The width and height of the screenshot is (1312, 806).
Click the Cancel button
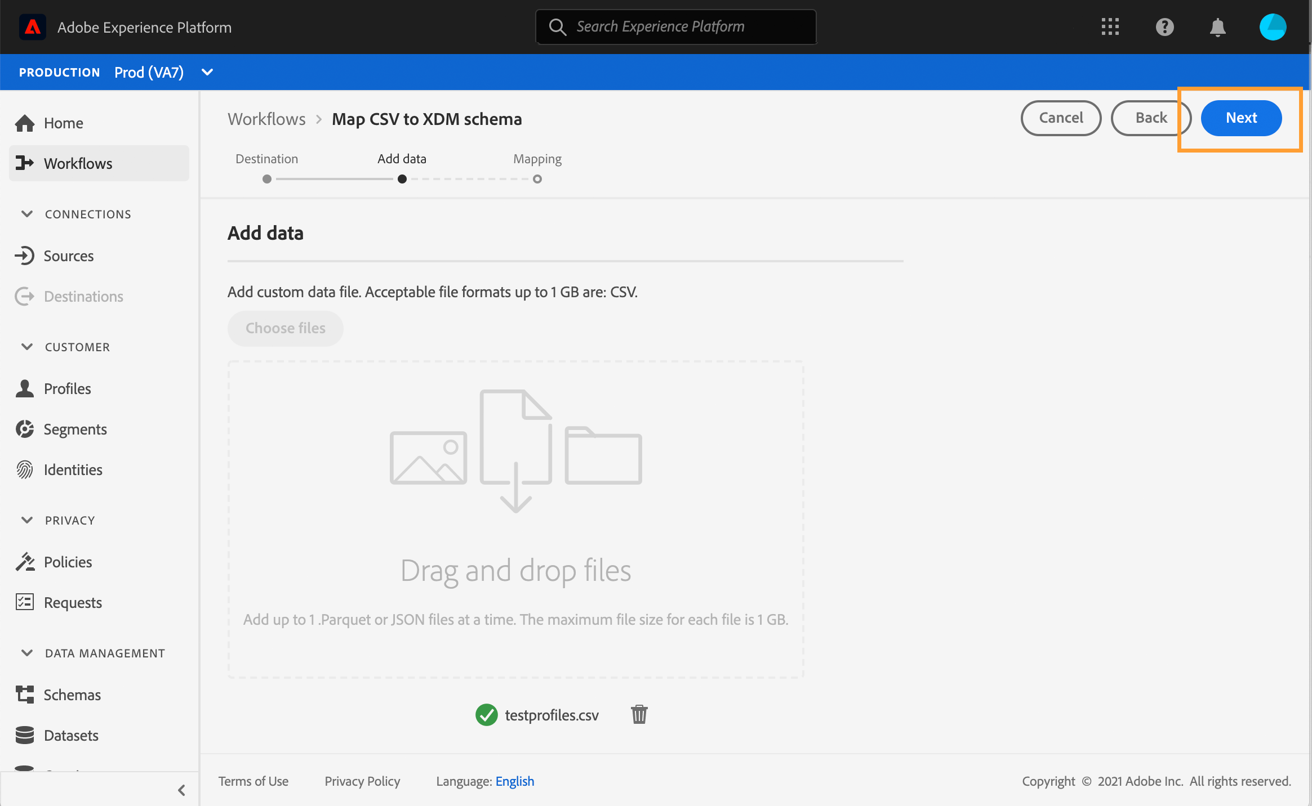click(x=1061, y=118)
